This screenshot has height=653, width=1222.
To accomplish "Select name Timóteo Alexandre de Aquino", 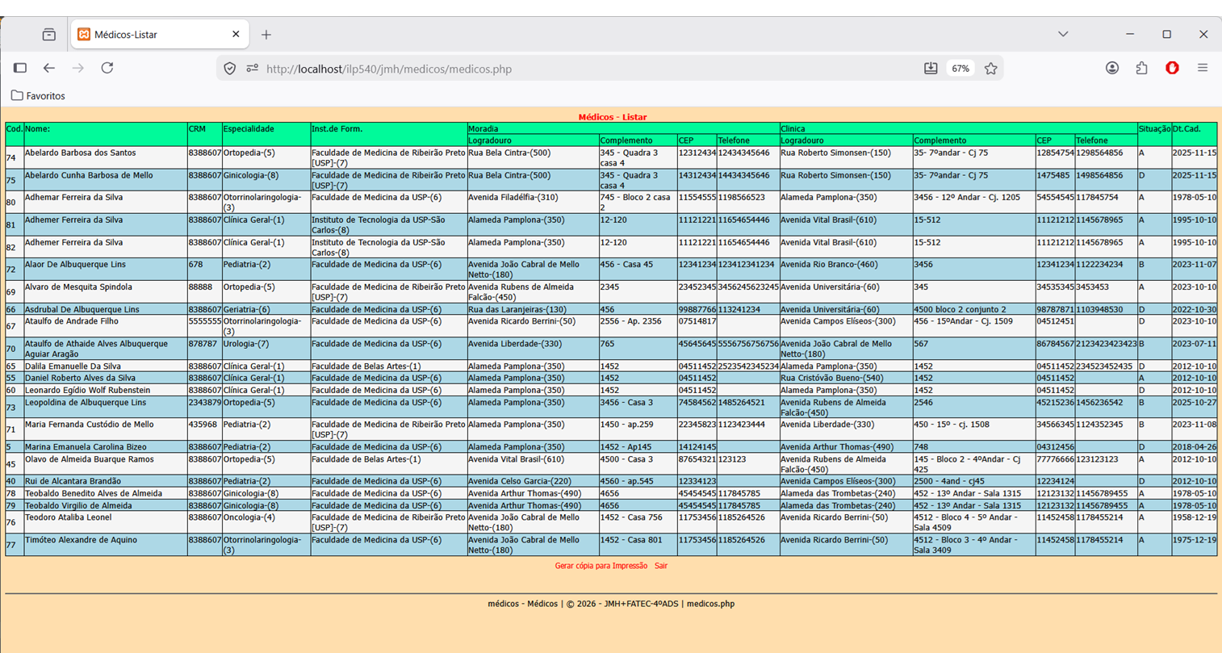I will point(82,540).
